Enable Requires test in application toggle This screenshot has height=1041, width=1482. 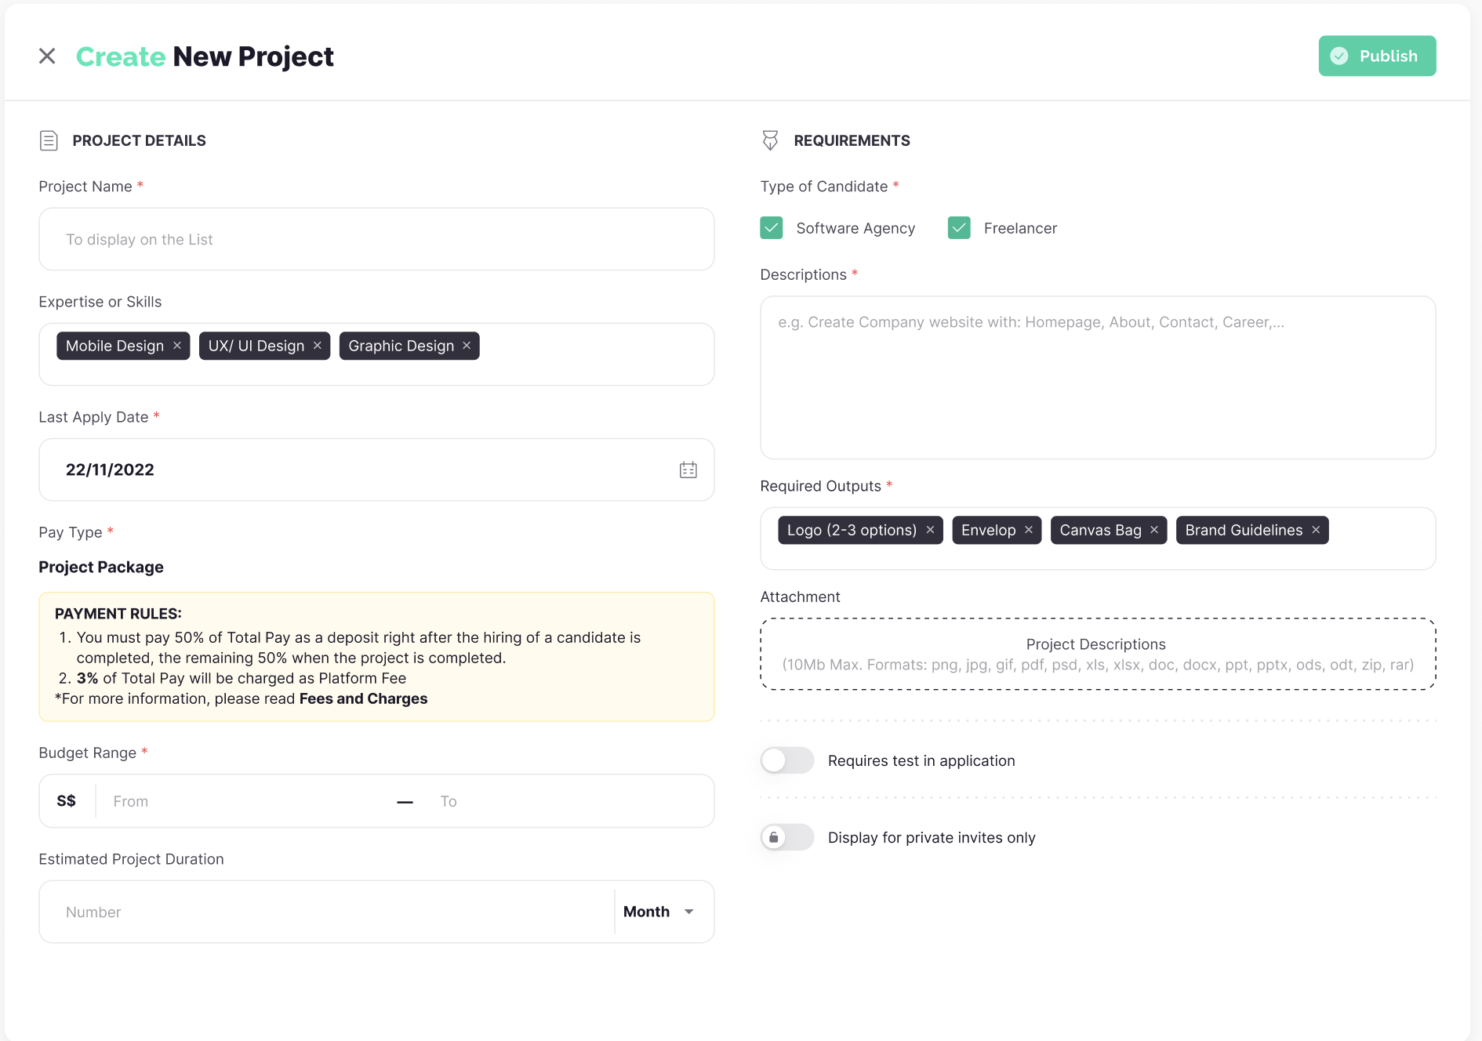tap(786, 760)
